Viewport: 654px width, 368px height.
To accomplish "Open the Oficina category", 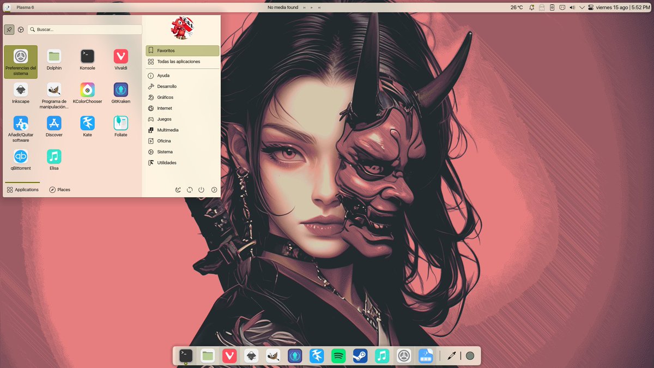I will point(183,141).
